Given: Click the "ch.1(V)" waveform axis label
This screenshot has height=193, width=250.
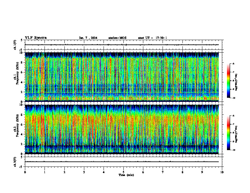Looking at the screenshot, I should tap(15, 45).
